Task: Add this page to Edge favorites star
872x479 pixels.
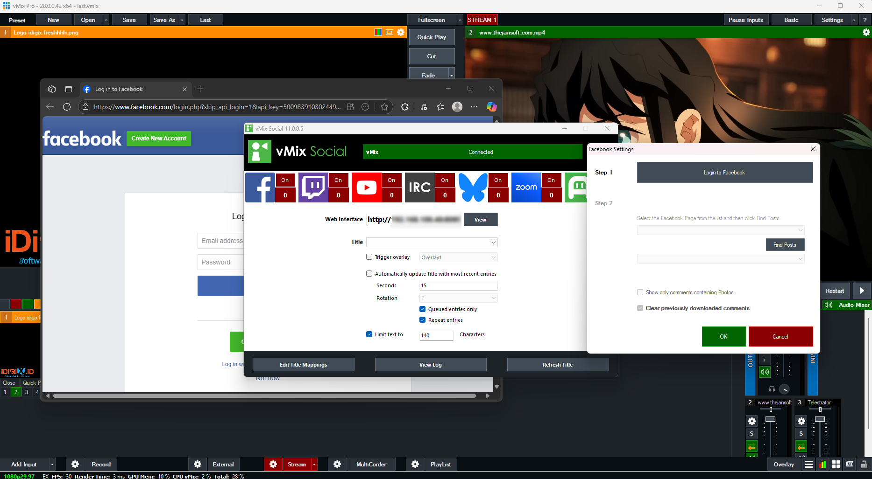Action: click(x=384, y=107)
